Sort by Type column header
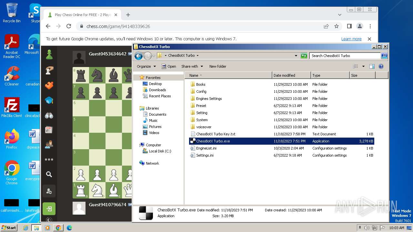413x232 pixels. tap(330, 75)
